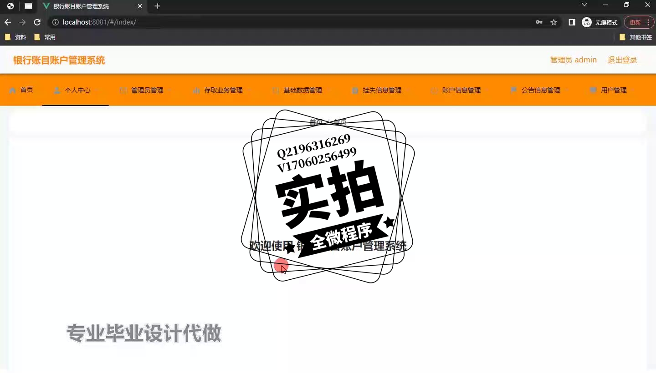
Task: Open the saved passwords key icon
Action: click(x=539, y=22)
